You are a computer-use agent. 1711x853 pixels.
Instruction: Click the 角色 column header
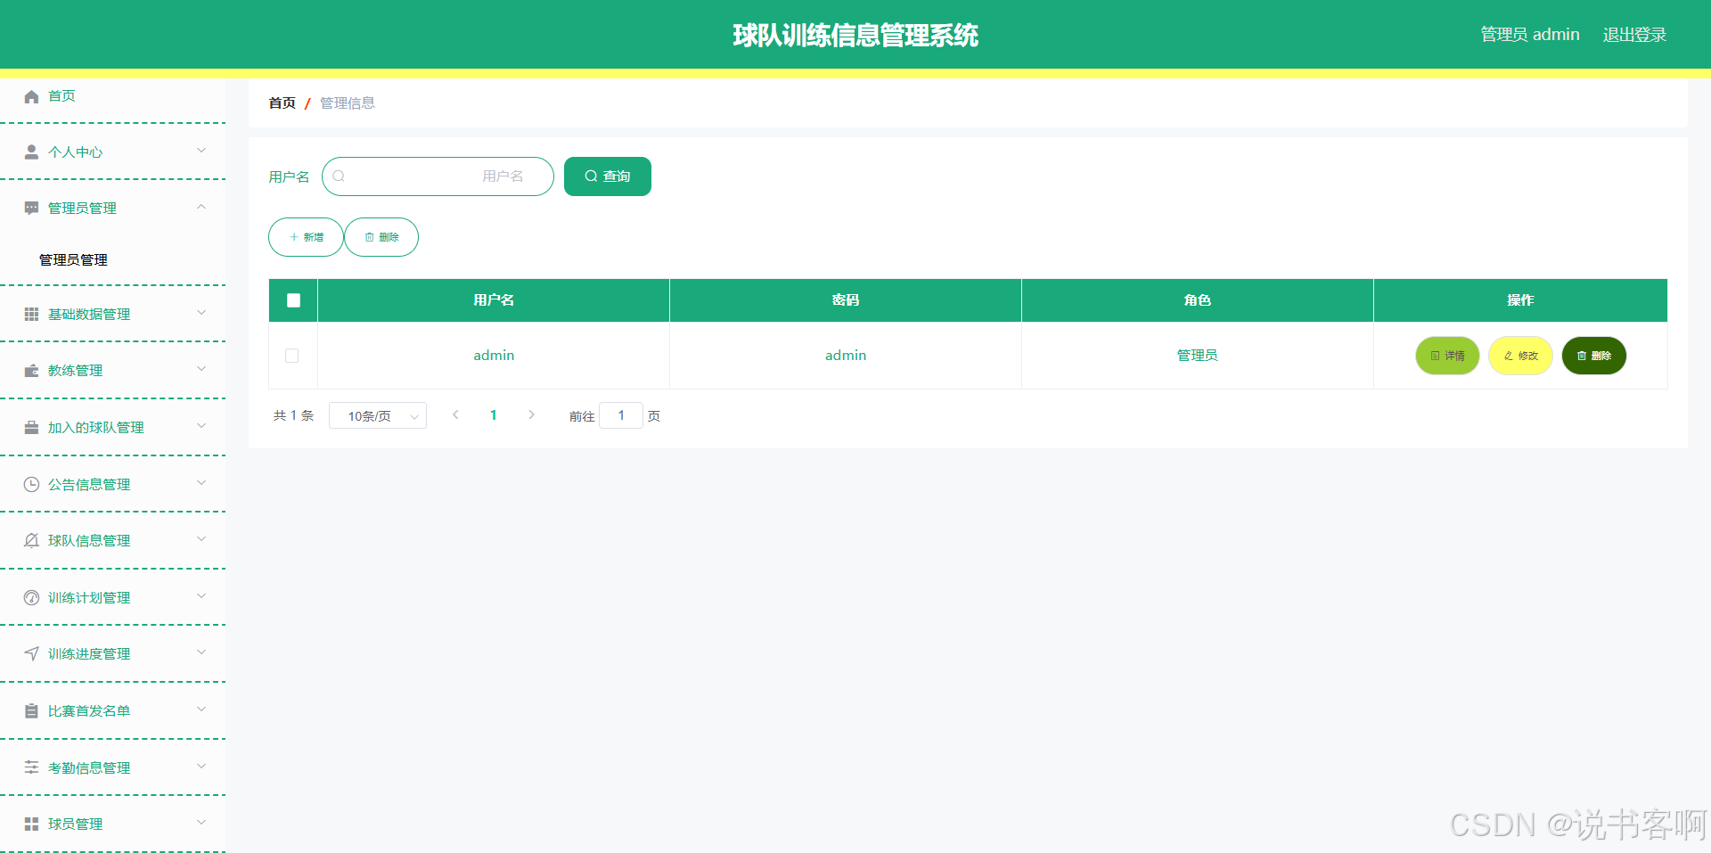click(x=1198, y=300)
